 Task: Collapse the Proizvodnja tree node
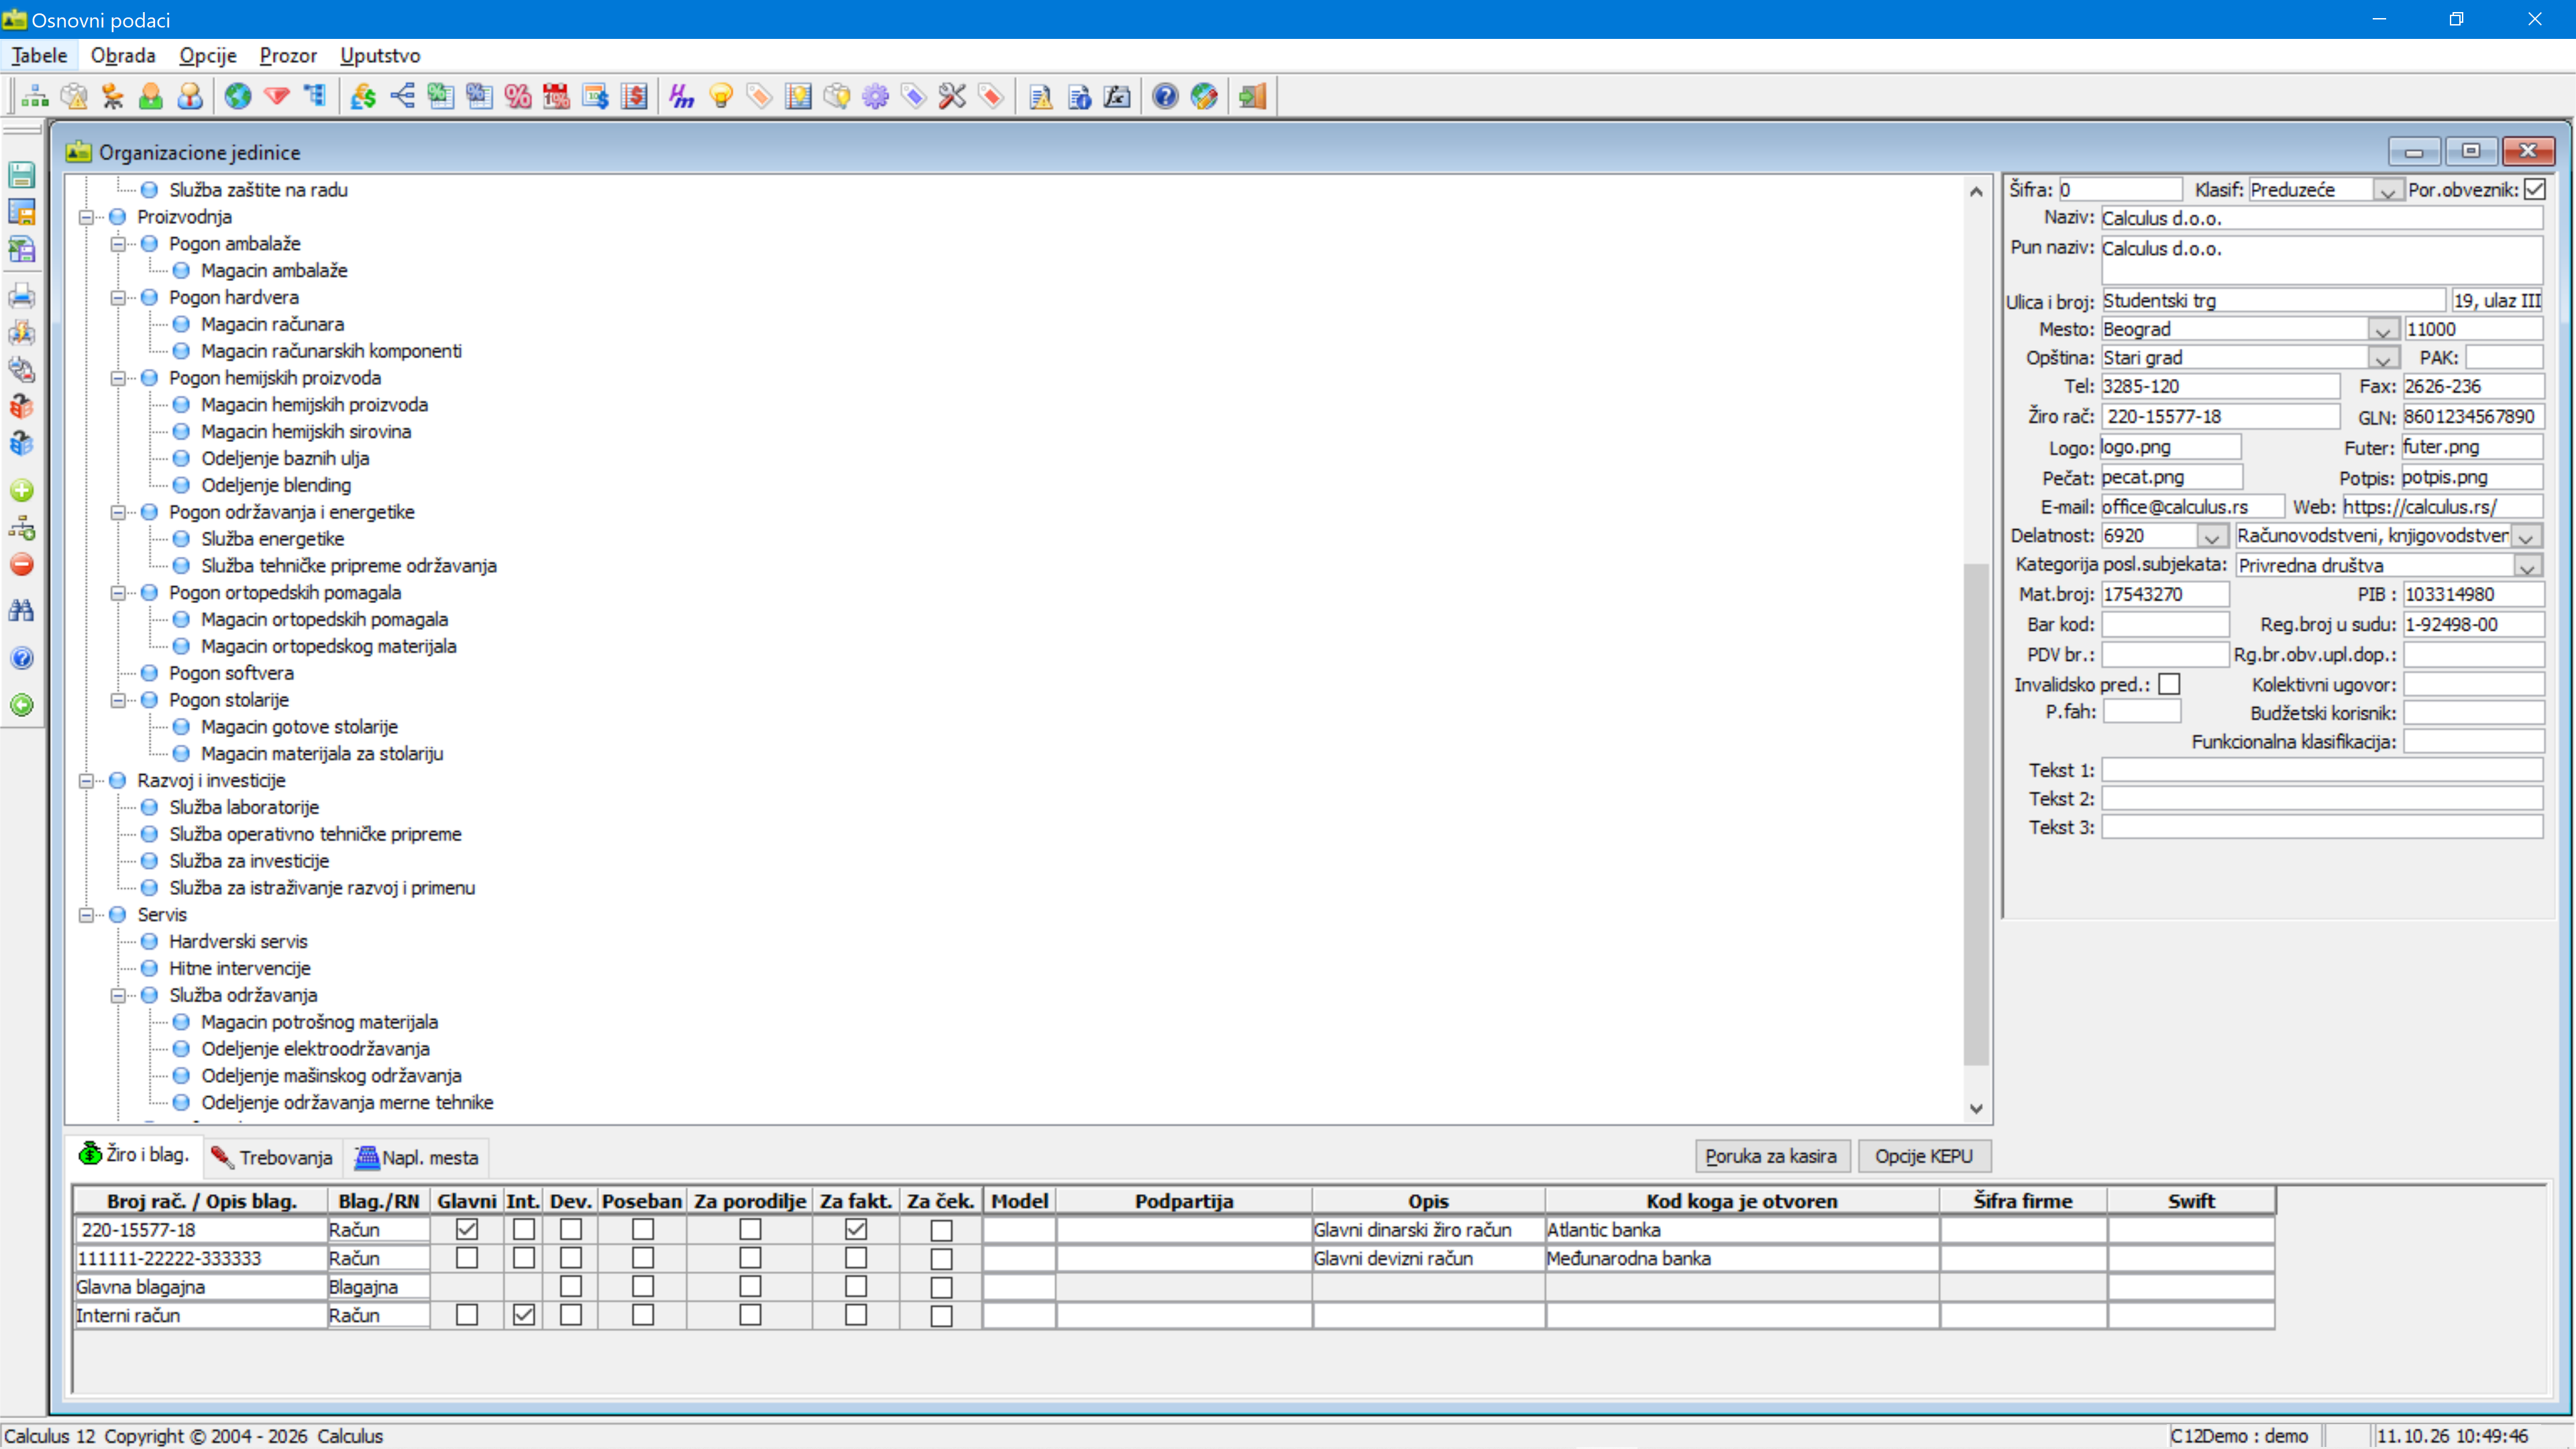[87, 217]
